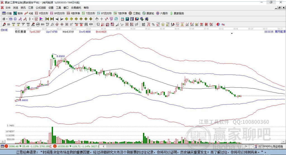Screen dimensions: 286x155
Task: Open the 9P四方形 tool
Action: point(58,13)
